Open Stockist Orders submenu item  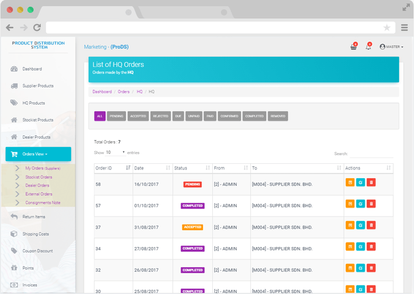pos(39,177)
